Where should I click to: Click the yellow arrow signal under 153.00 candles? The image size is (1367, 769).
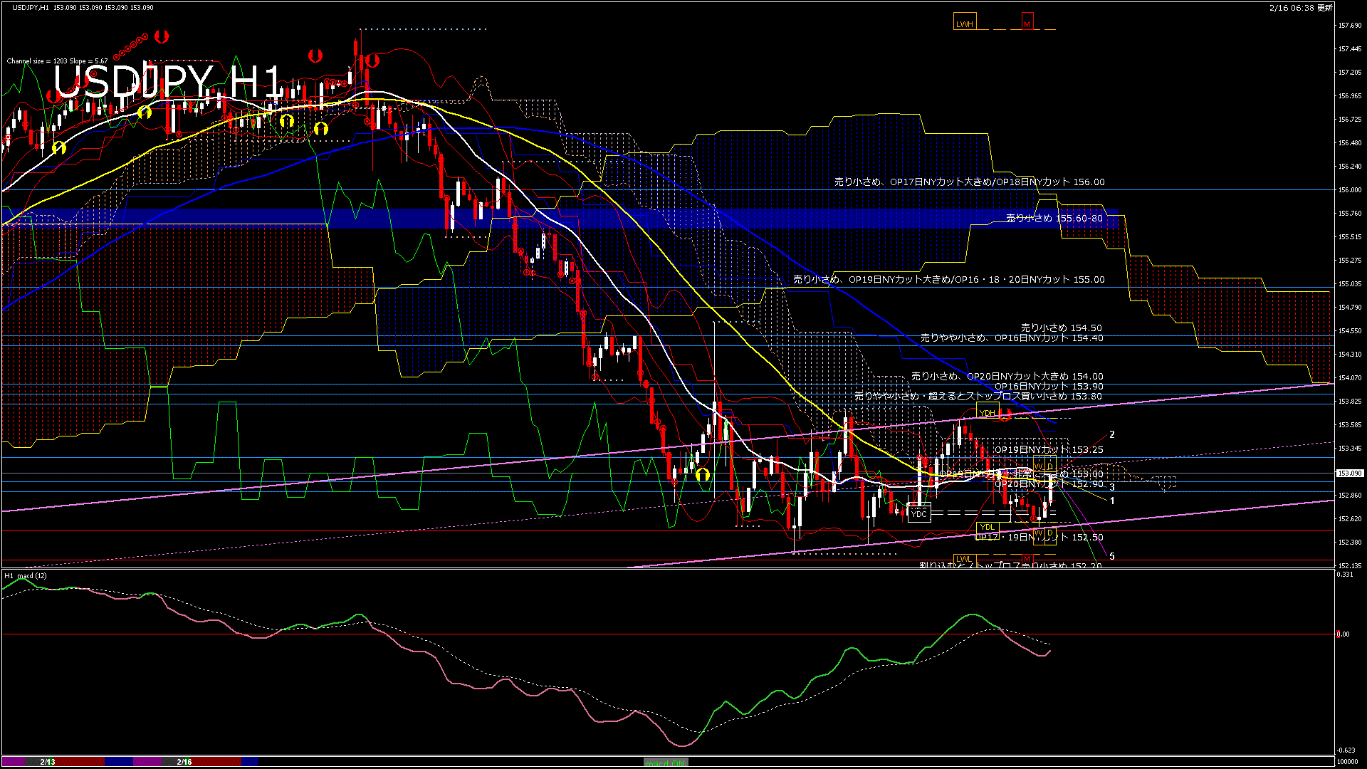tap(703, 474)
